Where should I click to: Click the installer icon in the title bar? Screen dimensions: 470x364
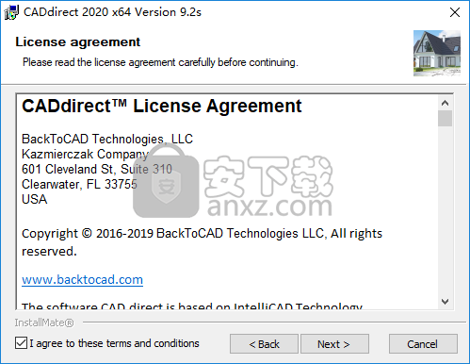(11, 12)
